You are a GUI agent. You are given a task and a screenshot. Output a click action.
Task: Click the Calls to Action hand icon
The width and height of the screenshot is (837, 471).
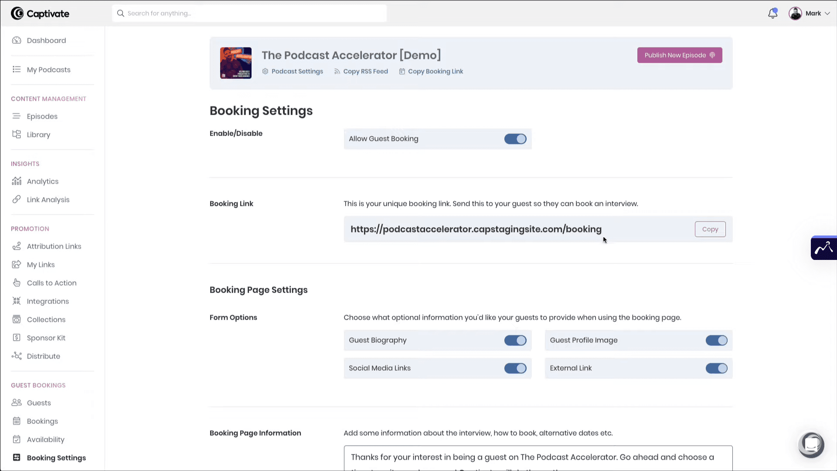[17, 283]
